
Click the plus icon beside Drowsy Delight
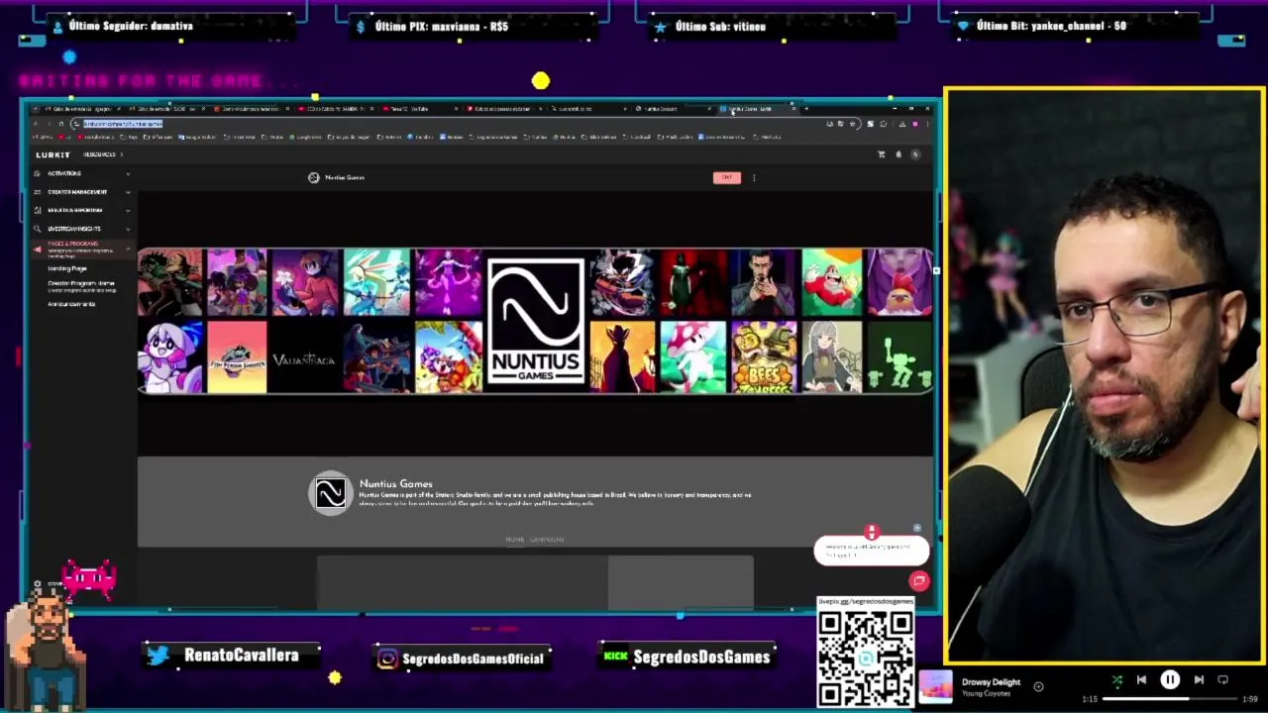pyautogui.click(x=1038, y=686)
